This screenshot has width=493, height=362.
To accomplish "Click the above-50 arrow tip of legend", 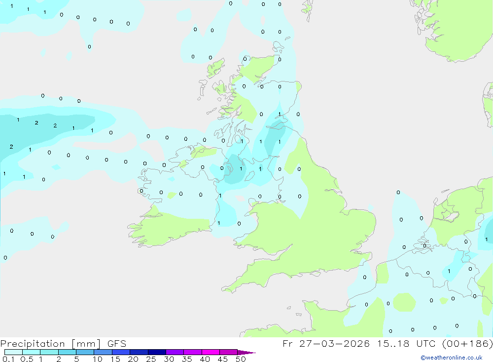I will coord(247,353).
